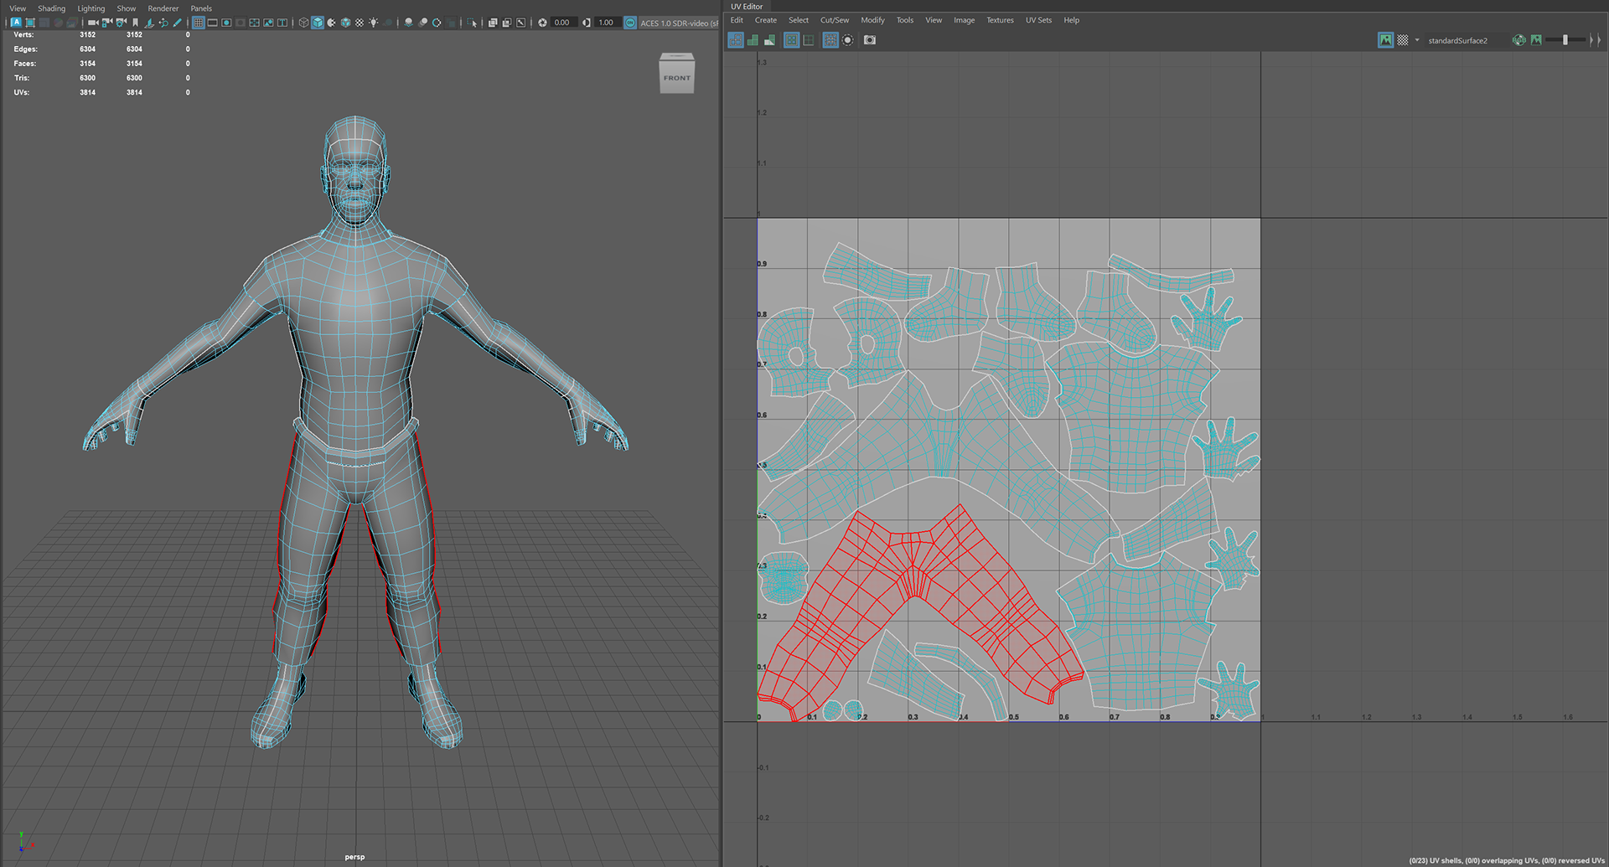Image resolution: width=1609 pixels, height=867 pixels.
Task: Toggle checkerboard texture display
Action: 1402,40
